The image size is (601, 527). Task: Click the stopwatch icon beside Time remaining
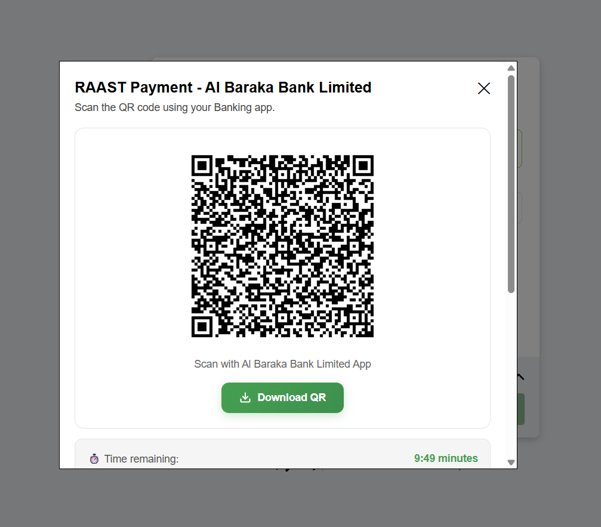pyautogui.click(x=94, y=459)
